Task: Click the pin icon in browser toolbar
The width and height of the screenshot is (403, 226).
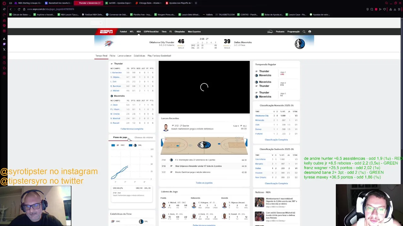Action: [367, 9]
